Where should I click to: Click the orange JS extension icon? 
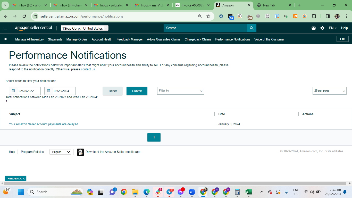pos(295,16)
